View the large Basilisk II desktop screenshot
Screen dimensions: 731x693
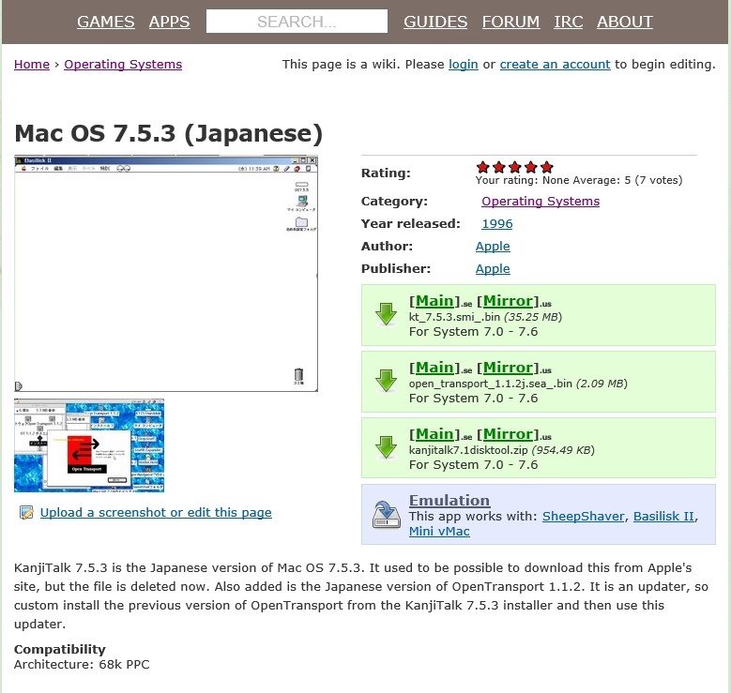coord(166,274)
